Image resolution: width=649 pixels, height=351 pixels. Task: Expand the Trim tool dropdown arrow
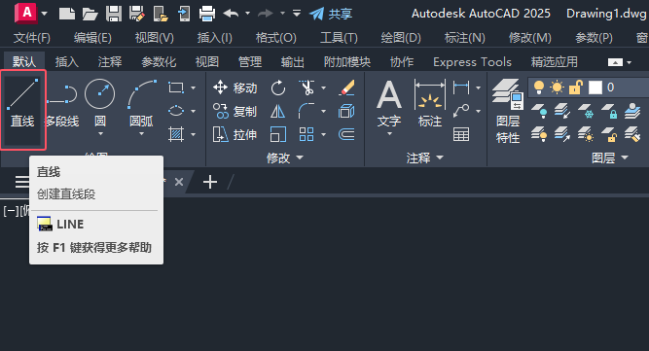[323, 88]
